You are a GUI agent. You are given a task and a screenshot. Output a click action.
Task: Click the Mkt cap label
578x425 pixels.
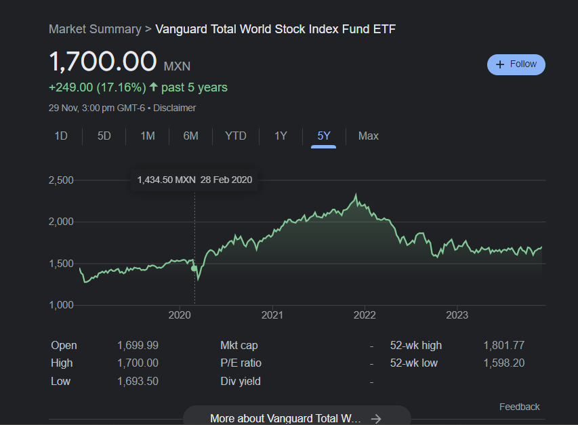pos(239,346)
